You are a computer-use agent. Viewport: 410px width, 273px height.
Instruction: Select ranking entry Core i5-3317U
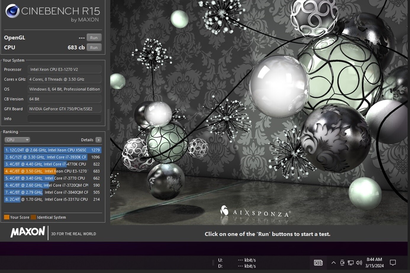click(53, 199)
